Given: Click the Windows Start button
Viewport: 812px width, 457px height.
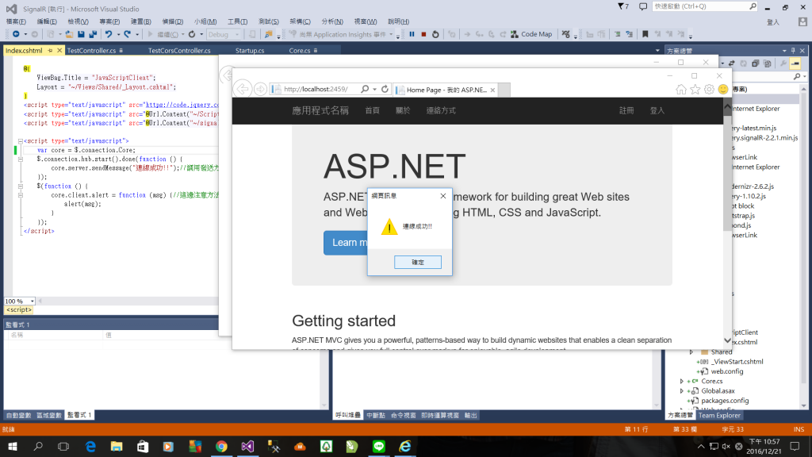Looking at the screenshot, I should (13, 446).
